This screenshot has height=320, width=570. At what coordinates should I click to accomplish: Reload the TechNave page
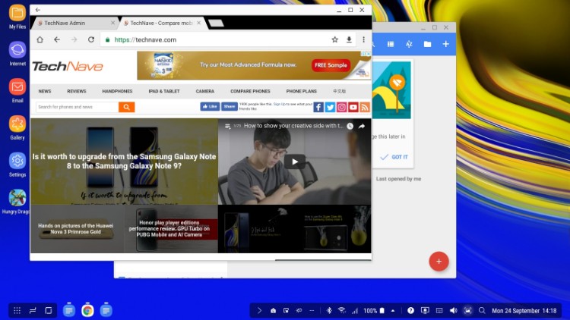pyautogui.click(x=91, y=39)
